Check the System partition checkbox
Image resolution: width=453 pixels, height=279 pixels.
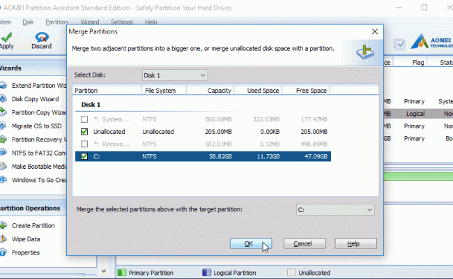84,119
